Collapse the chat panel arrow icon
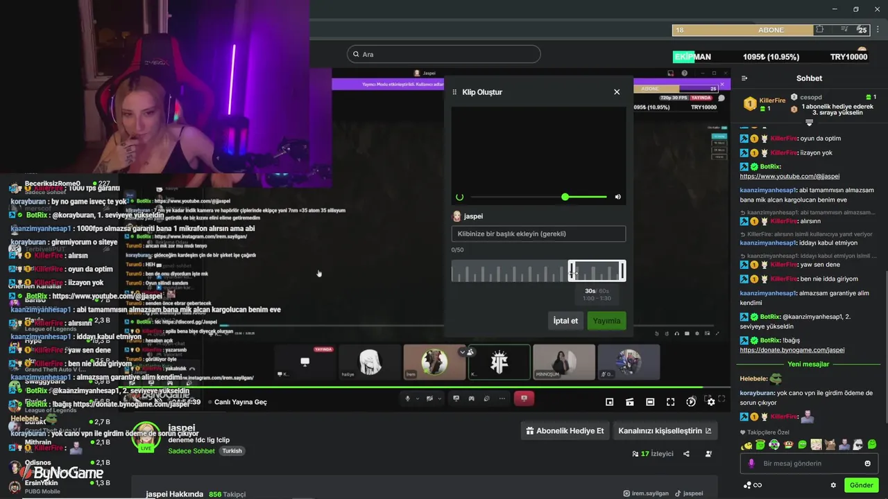 click(744, 78)
